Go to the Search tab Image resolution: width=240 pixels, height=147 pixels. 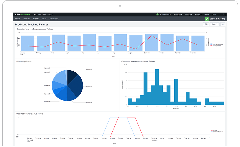17,19
